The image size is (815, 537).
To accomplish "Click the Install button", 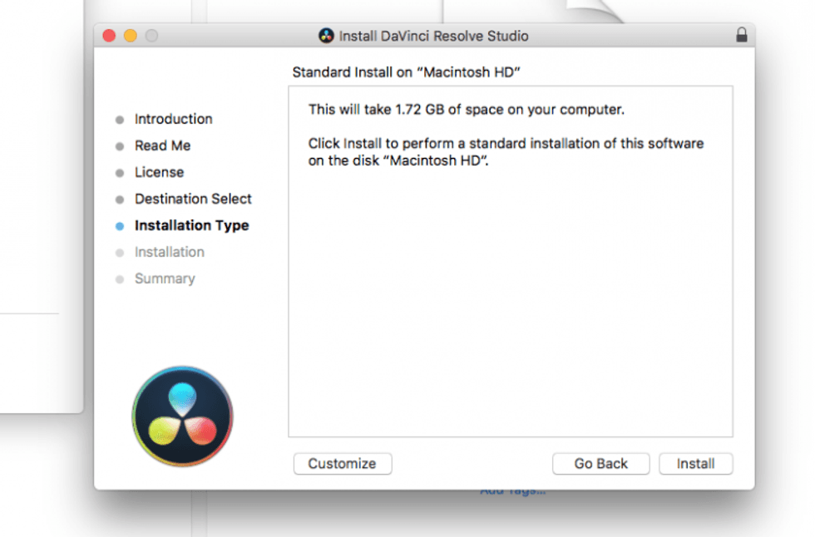I will [x=695, y=463].
